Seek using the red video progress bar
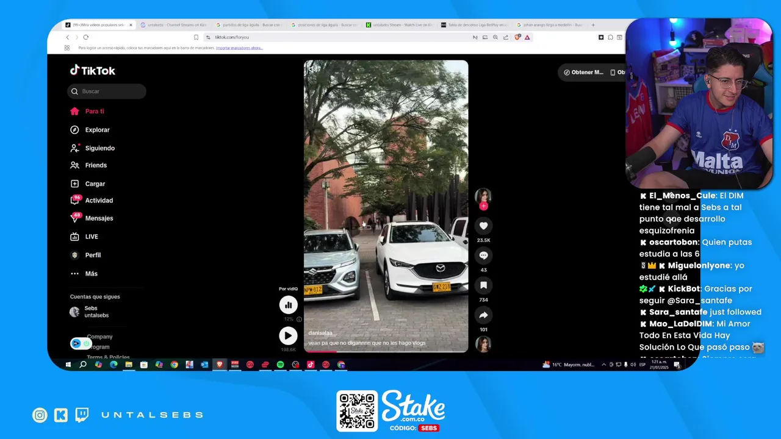Viewport: 781px width, 439px height. coord(386,351)
